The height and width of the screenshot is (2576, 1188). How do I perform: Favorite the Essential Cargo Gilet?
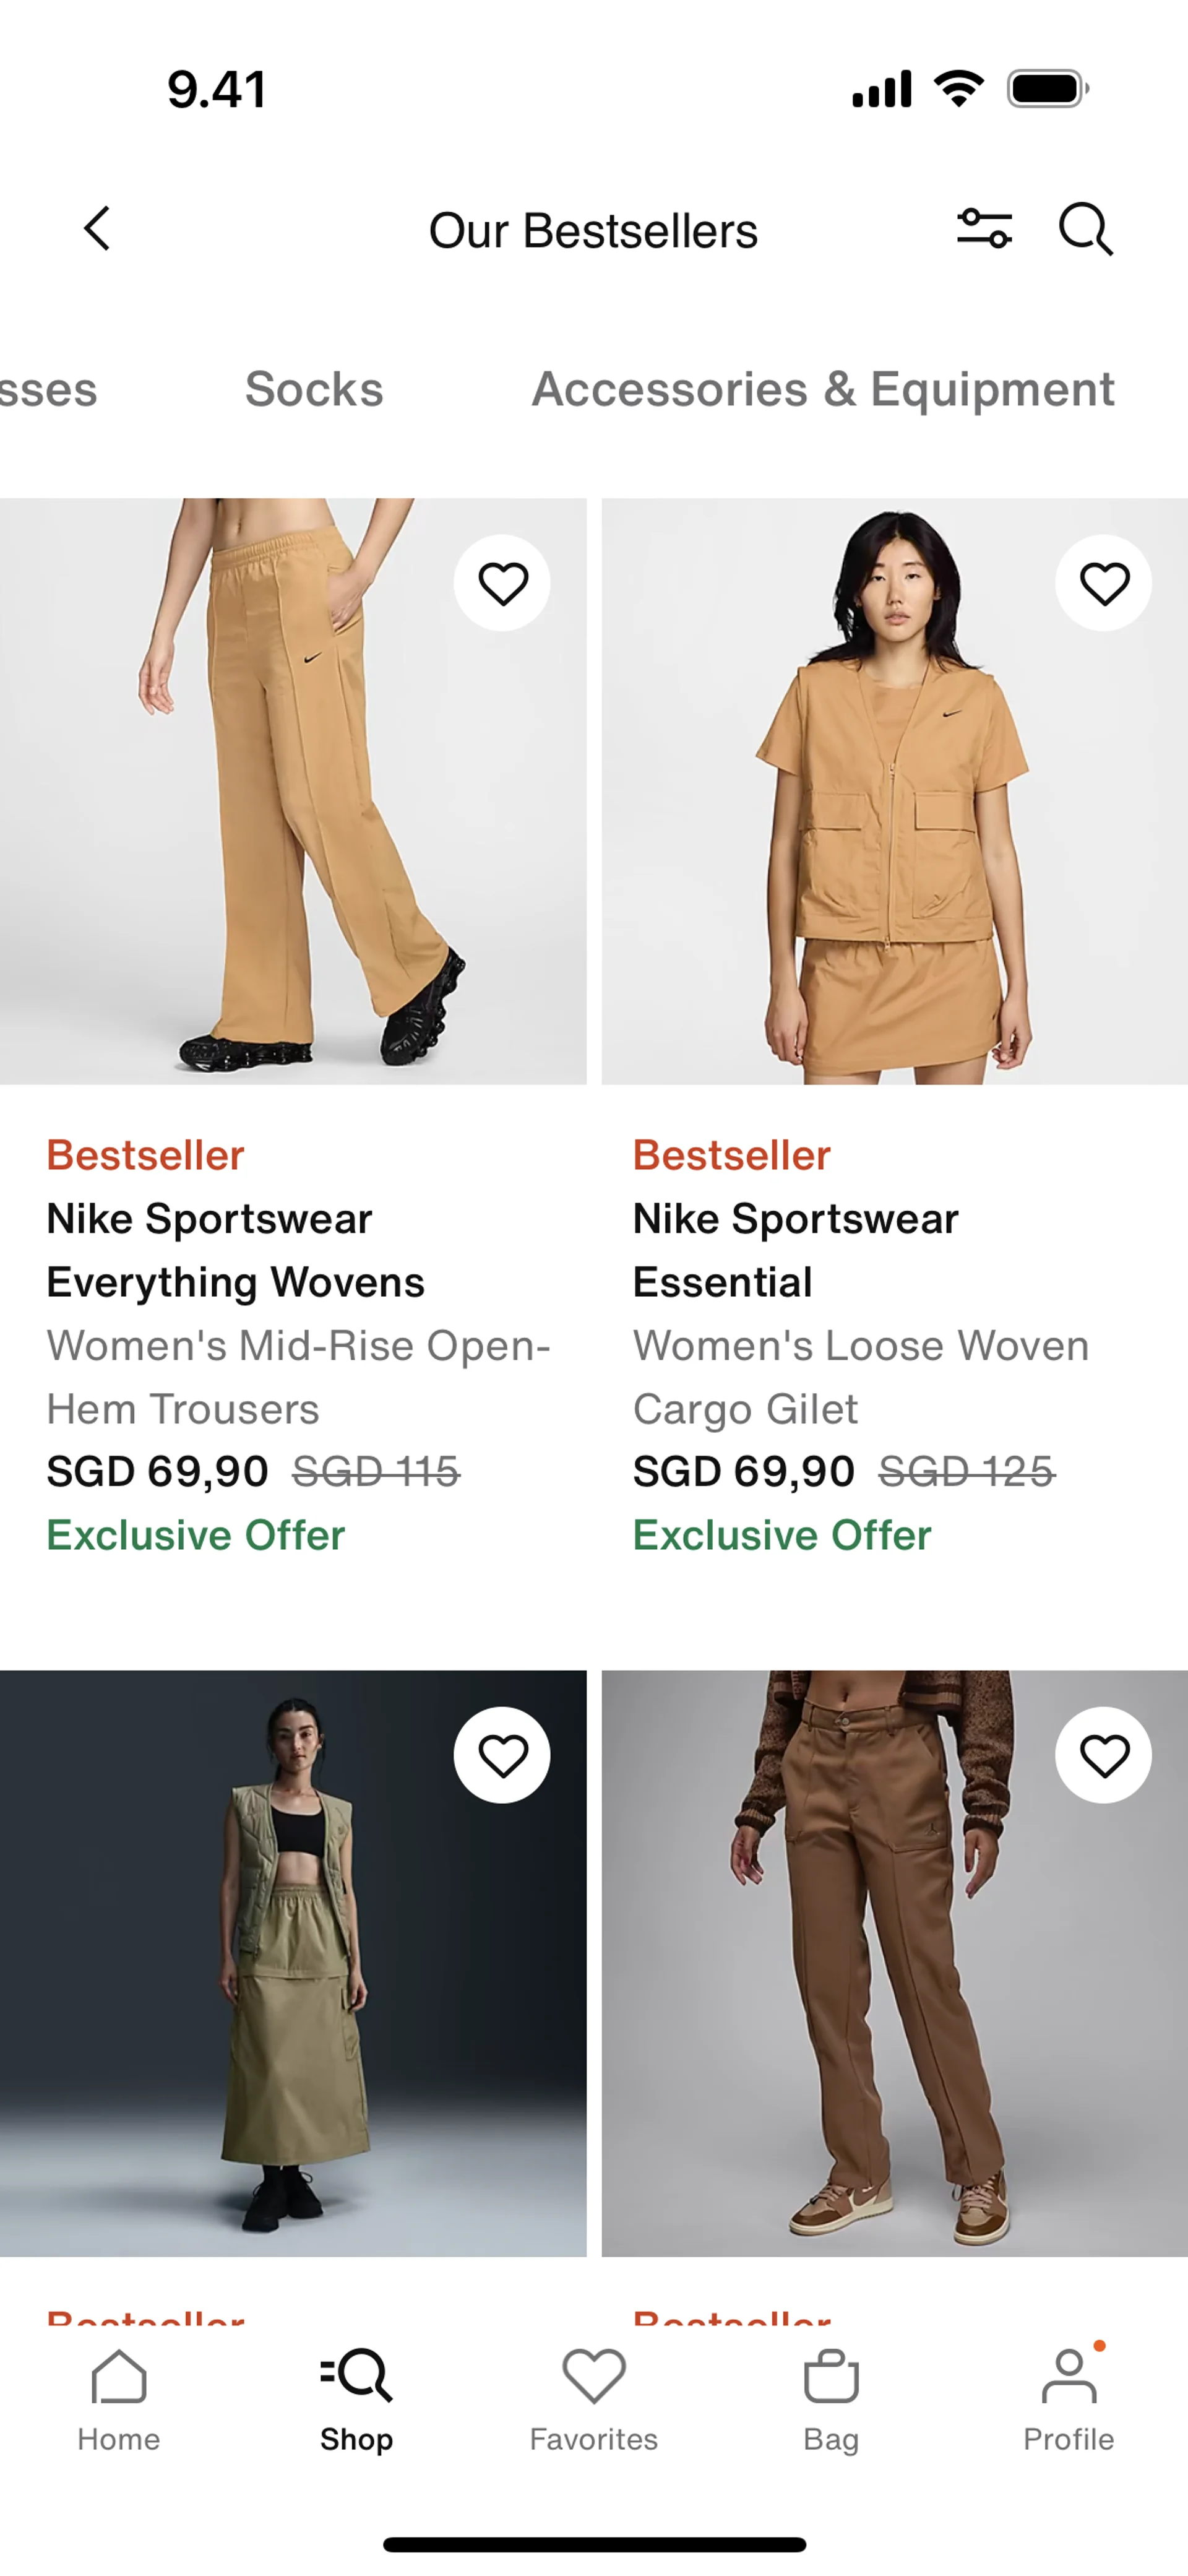[x=1103, y=583]
